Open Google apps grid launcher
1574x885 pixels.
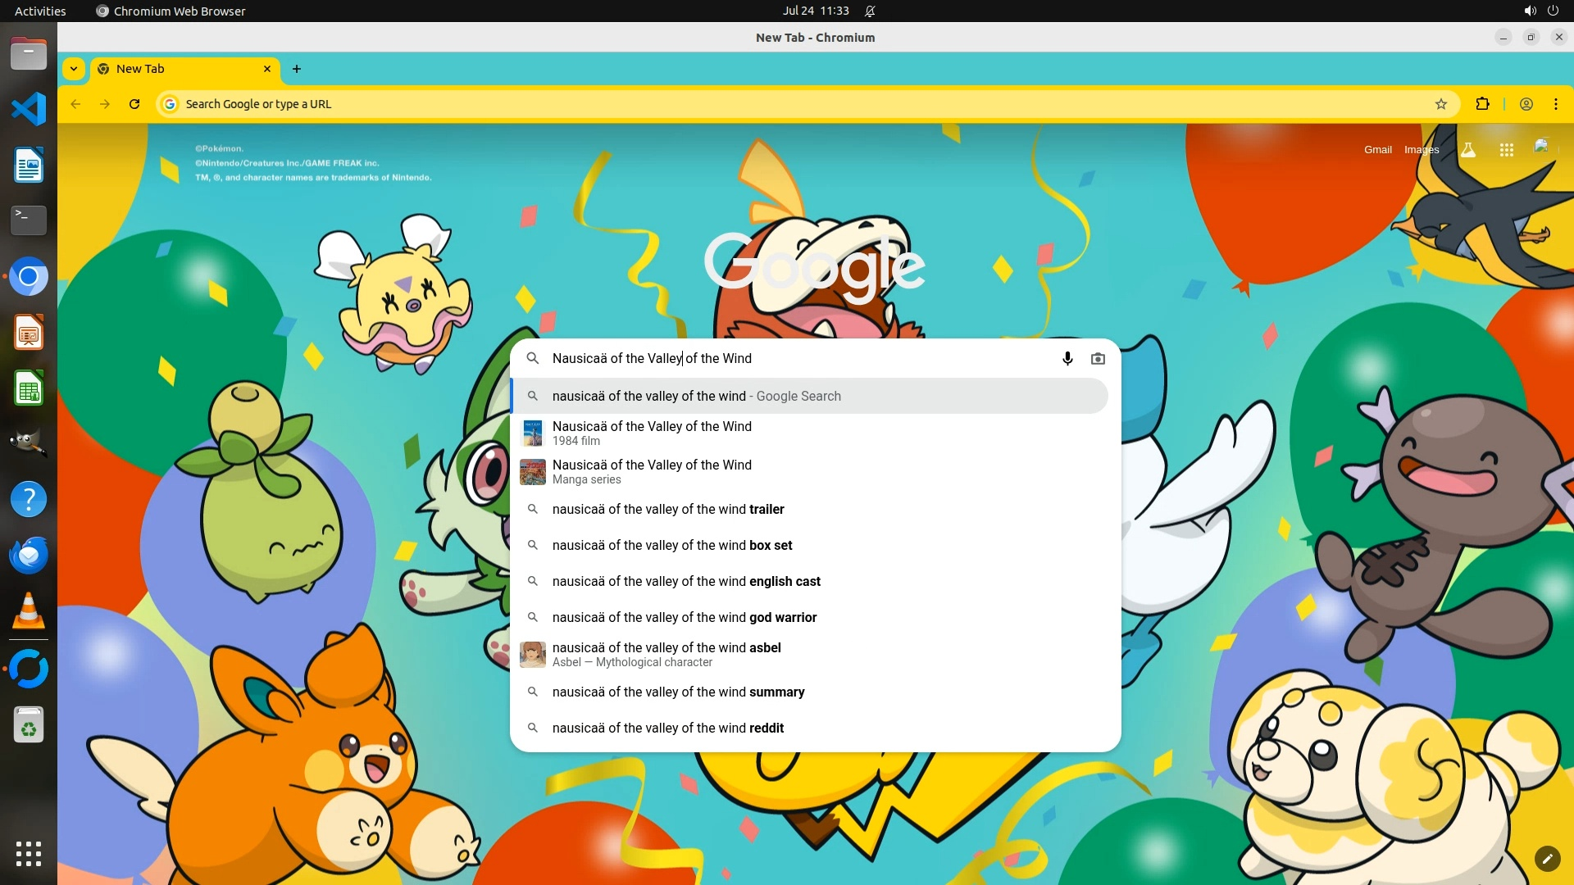coord(1506,150)
